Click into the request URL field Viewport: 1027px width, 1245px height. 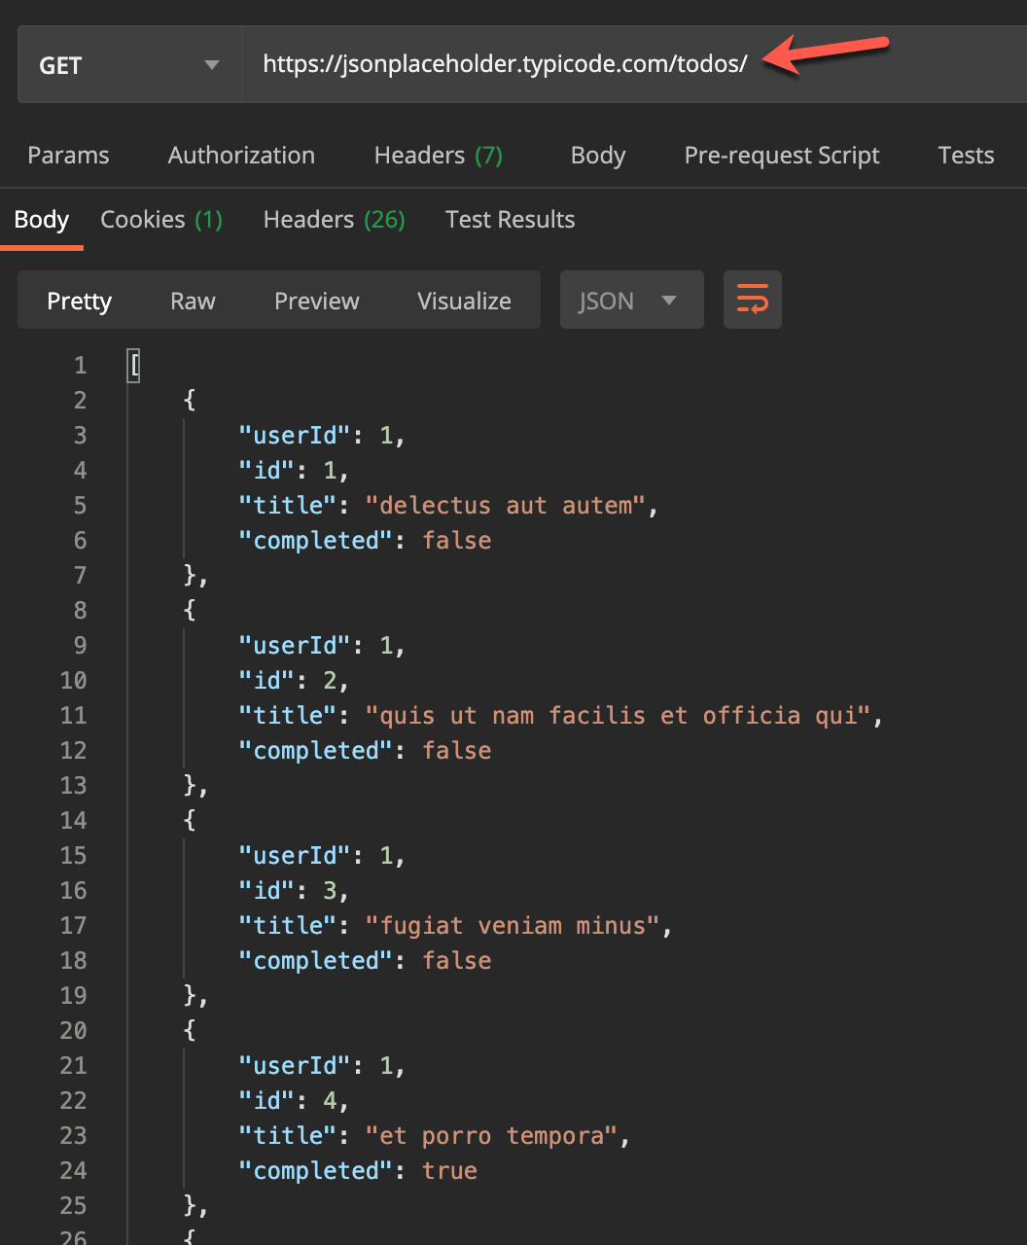(x=505, y=65)
